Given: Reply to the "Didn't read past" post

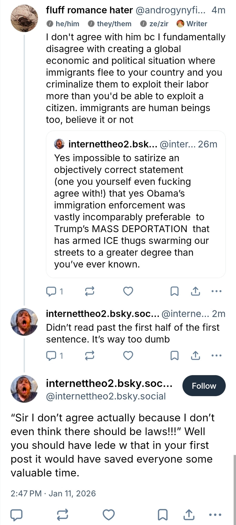Looking at the screenshot, I should pos(51,356).
